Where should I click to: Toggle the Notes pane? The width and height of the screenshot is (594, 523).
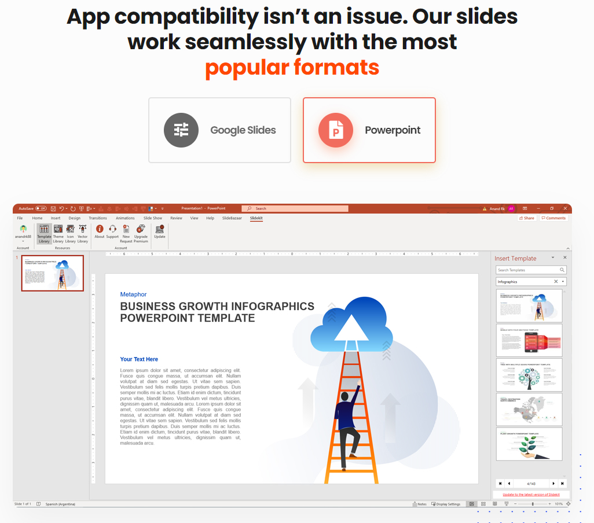(420, 504)
